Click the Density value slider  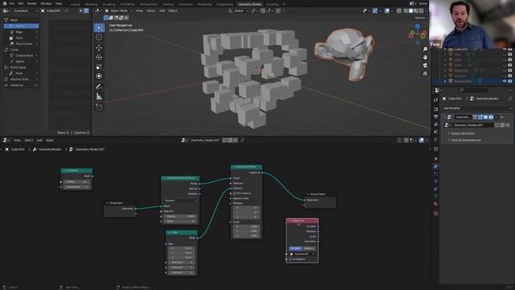(x=180, y=217)
